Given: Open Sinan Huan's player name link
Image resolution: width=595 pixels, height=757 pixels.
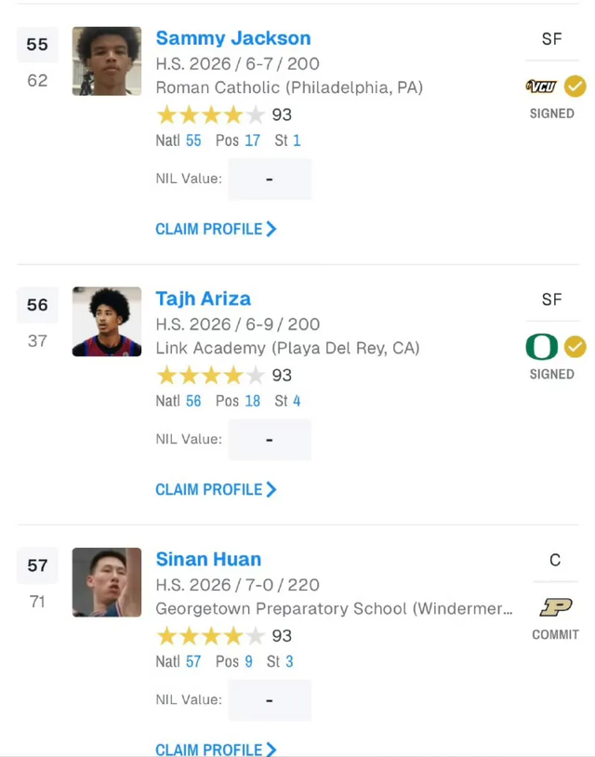Looking at the screenshot, I should pyautogui.click(x=208, y=559).
